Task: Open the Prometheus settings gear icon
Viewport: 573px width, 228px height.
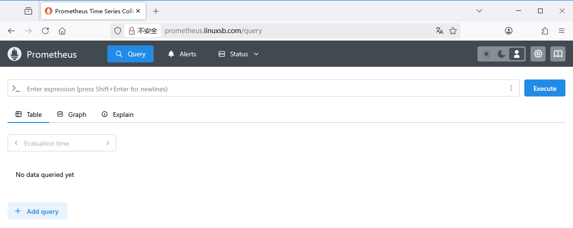Action: pyautogui.click(x=538, y=54)
